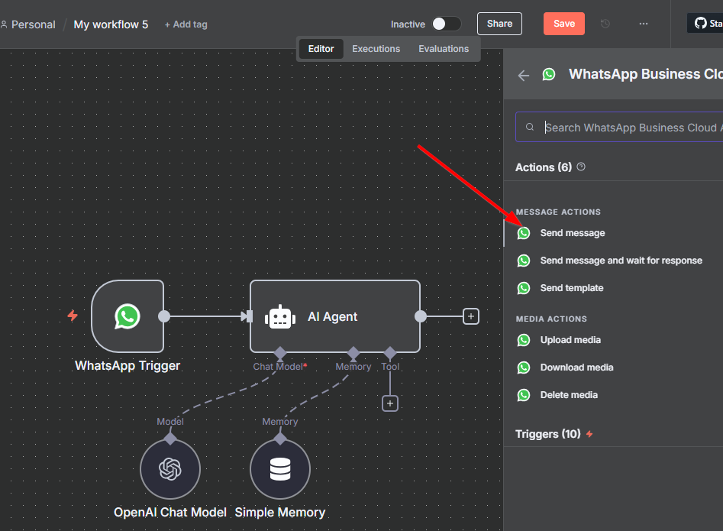Choose the Send template action

coord(613,288)
